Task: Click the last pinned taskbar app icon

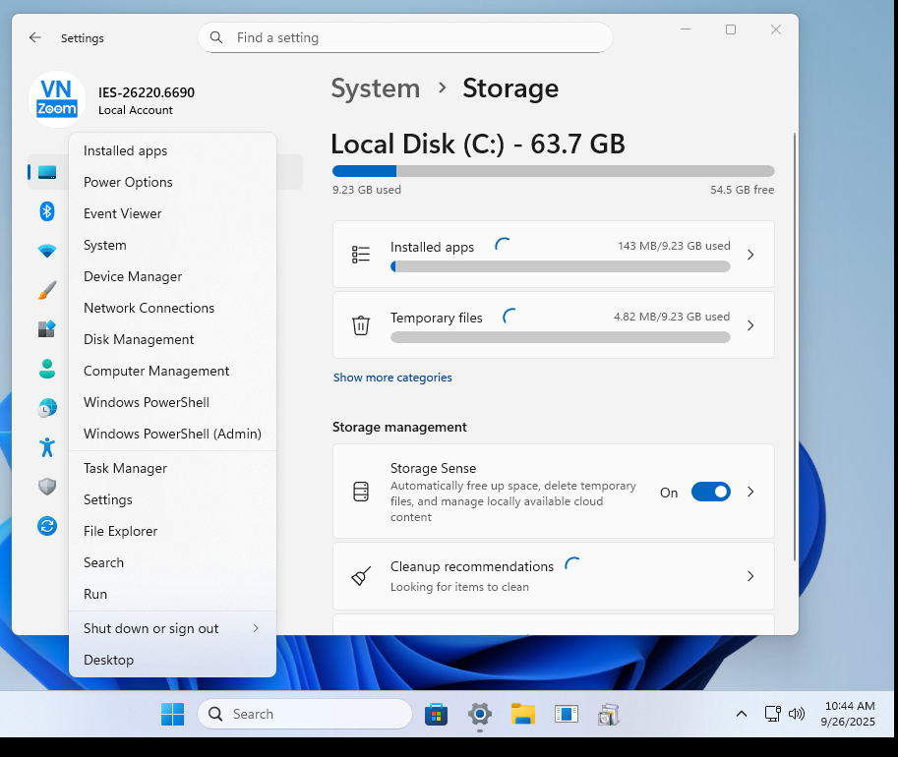Action: [609, 715]
